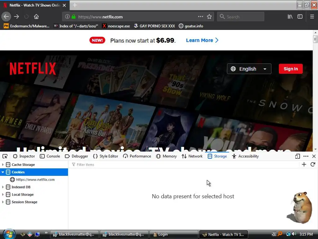Open the English language dropdown

point(249,69)
